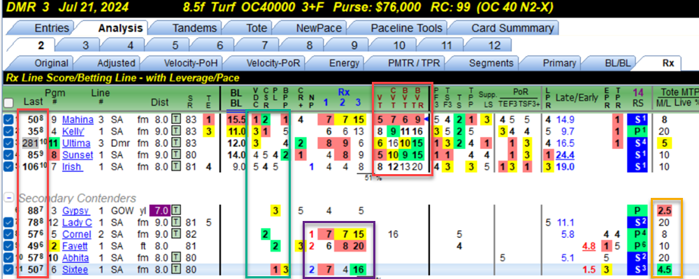Open horse link Ultima
Screen dimensions: 699x279
click(x=77, y=144)
